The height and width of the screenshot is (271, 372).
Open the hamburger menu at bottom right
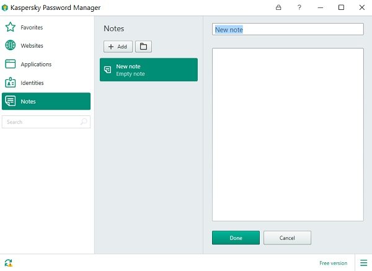(x=363, y=263)
